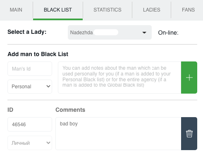Click the green plus add button
This screenshot has width=203, height=153.
coord(189,78)
